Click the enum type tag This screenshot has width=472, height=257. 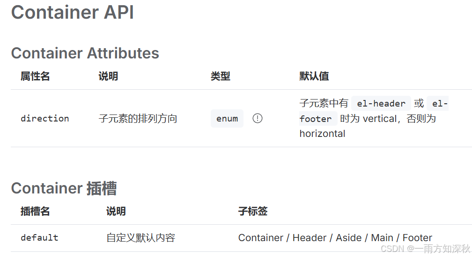tap(227, 119)
